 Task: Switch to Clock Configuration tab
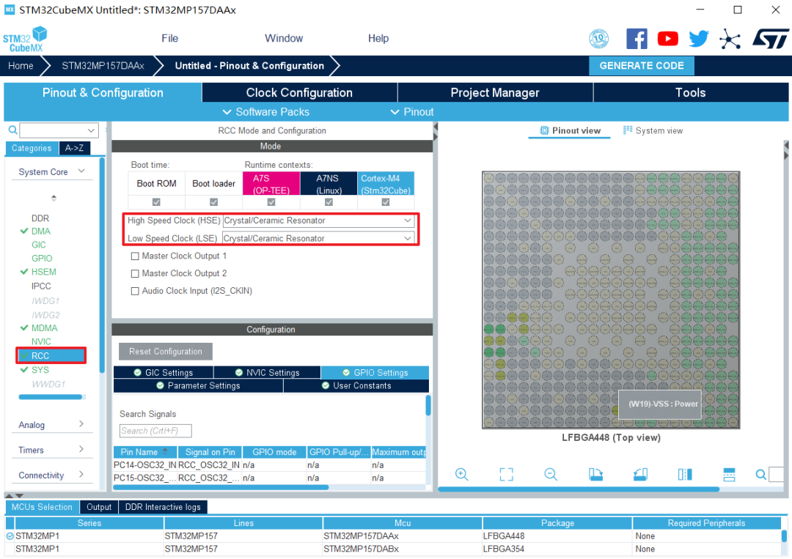coord(299,93)
